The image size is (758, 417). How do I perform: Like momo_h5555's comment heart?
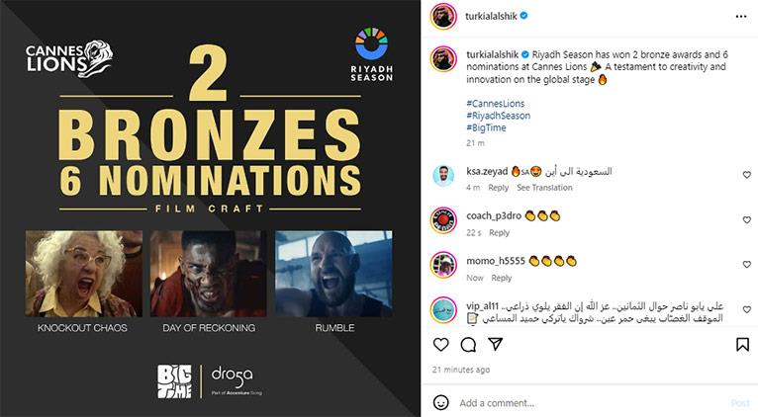pos(747,265)
